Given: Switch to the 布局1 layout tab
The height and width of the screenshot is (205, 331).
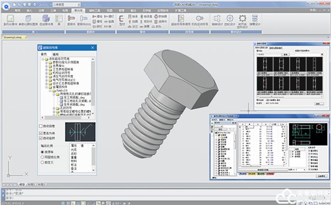Looking at the screenshot, I should tap(31, 185).
